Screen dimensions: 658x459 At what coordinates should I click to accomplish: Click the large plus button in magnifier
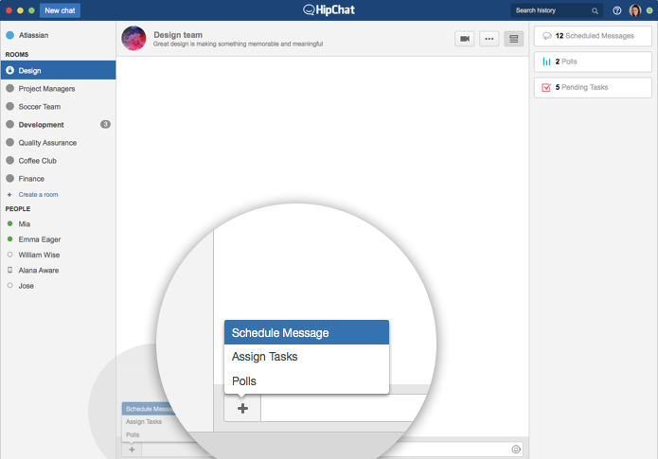point(242,408)
